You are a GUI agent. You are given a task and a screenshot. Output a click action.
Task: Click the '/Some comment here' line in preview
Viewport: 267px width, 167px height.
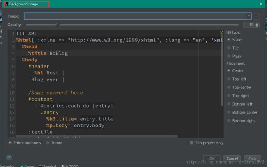[55, 93]
